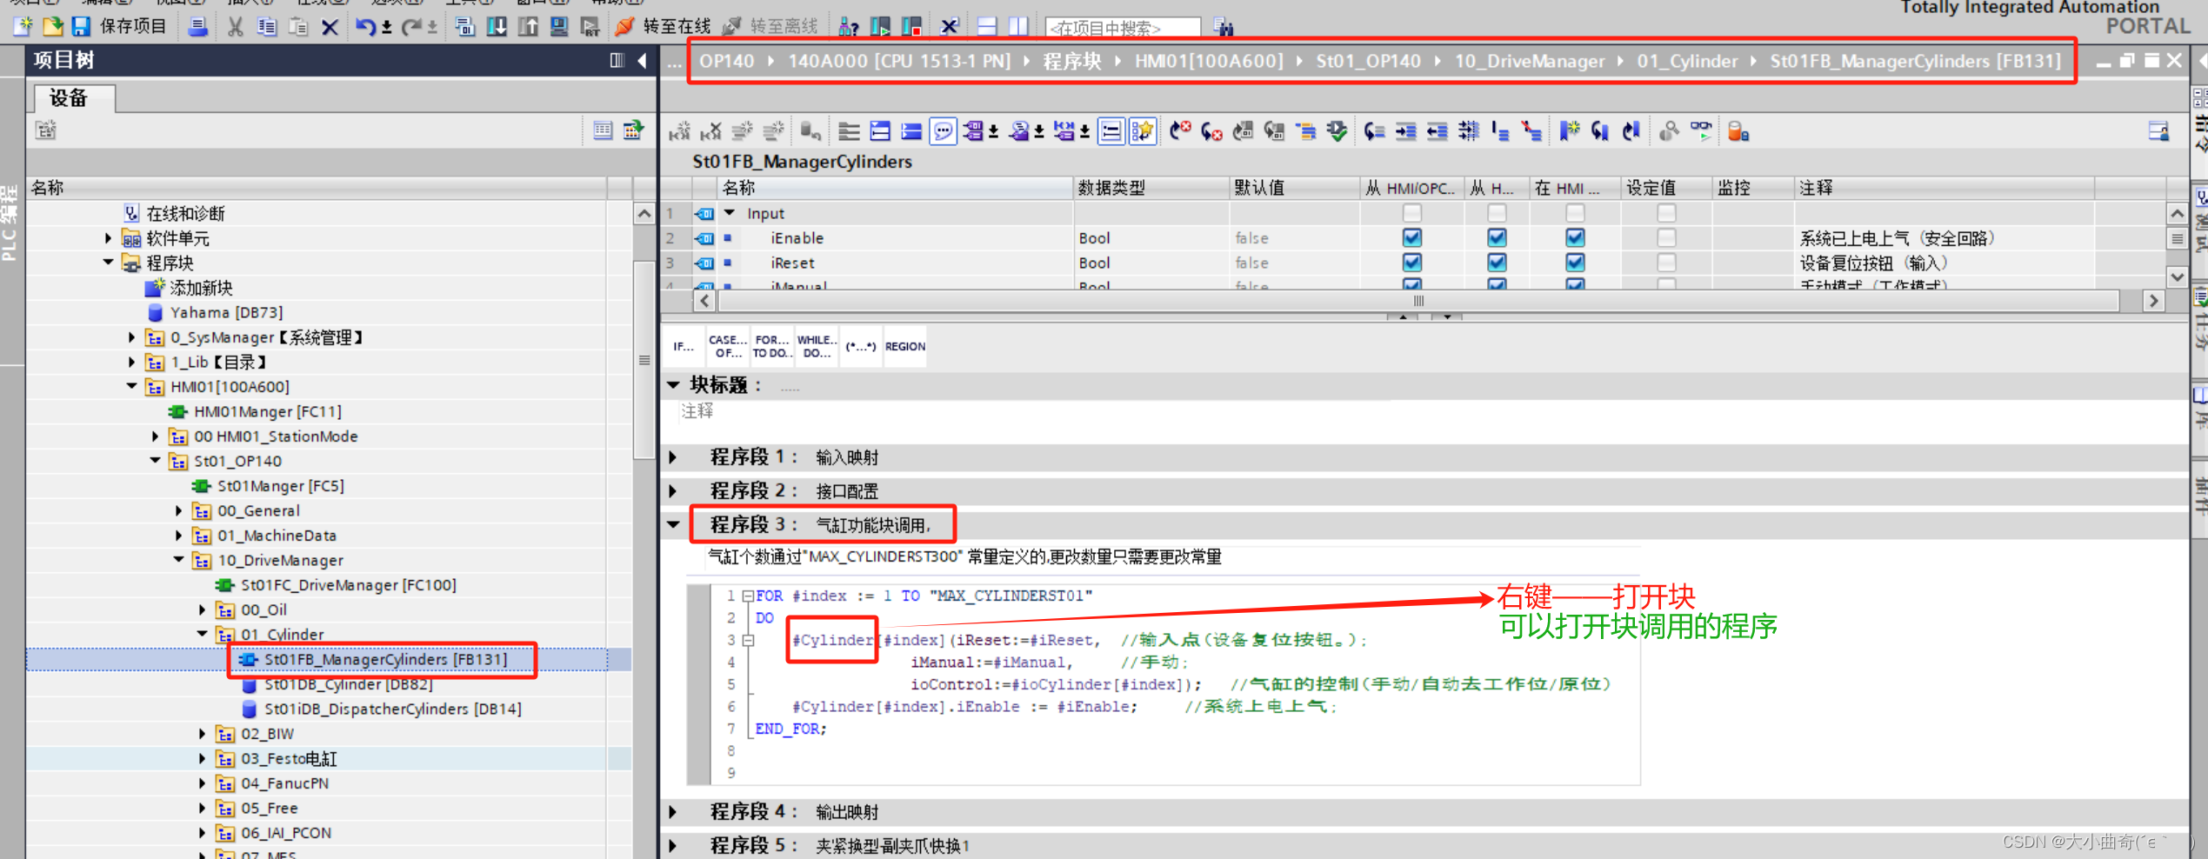The height and width of the screenshot is (859, 2208).
Task: Collapse the Input section in the interface table
Action: tap(730, 213)
